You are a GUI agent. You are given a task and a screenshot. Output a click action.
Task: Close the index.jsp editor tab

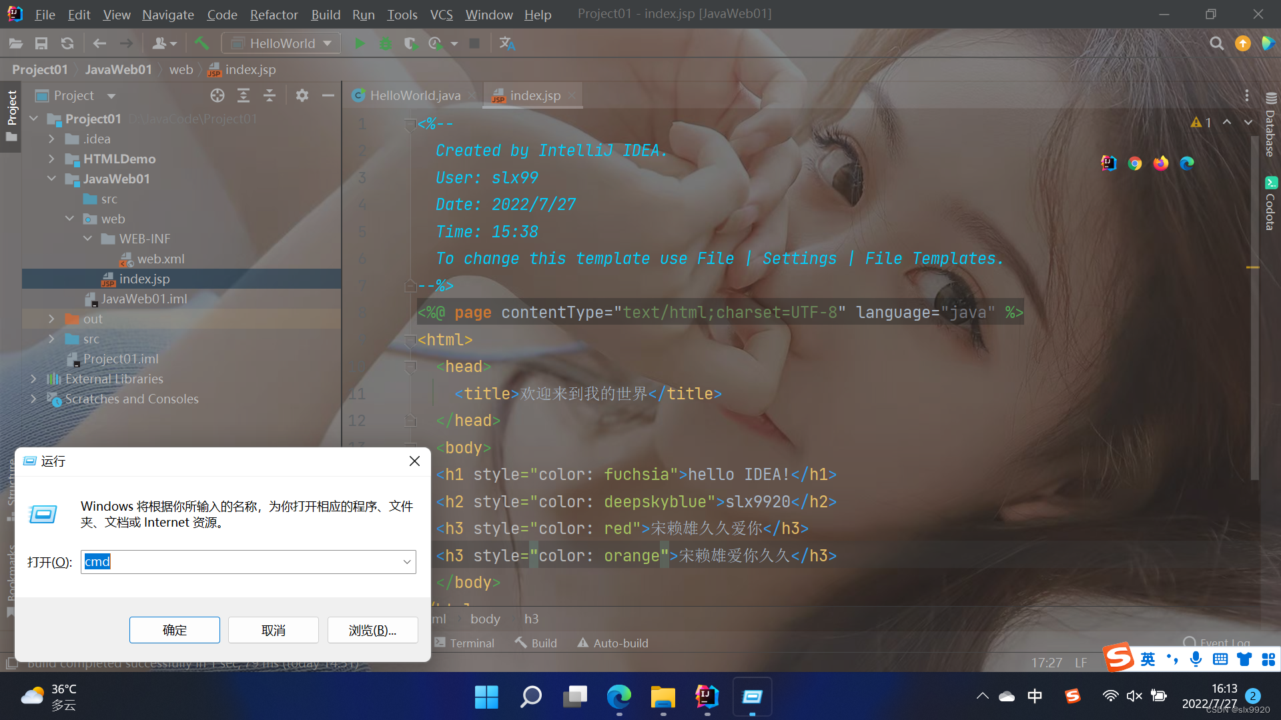(572, 95)
